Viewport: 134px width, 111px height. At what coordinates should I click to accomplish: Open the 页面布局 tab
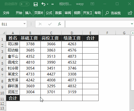click(39, 13)
